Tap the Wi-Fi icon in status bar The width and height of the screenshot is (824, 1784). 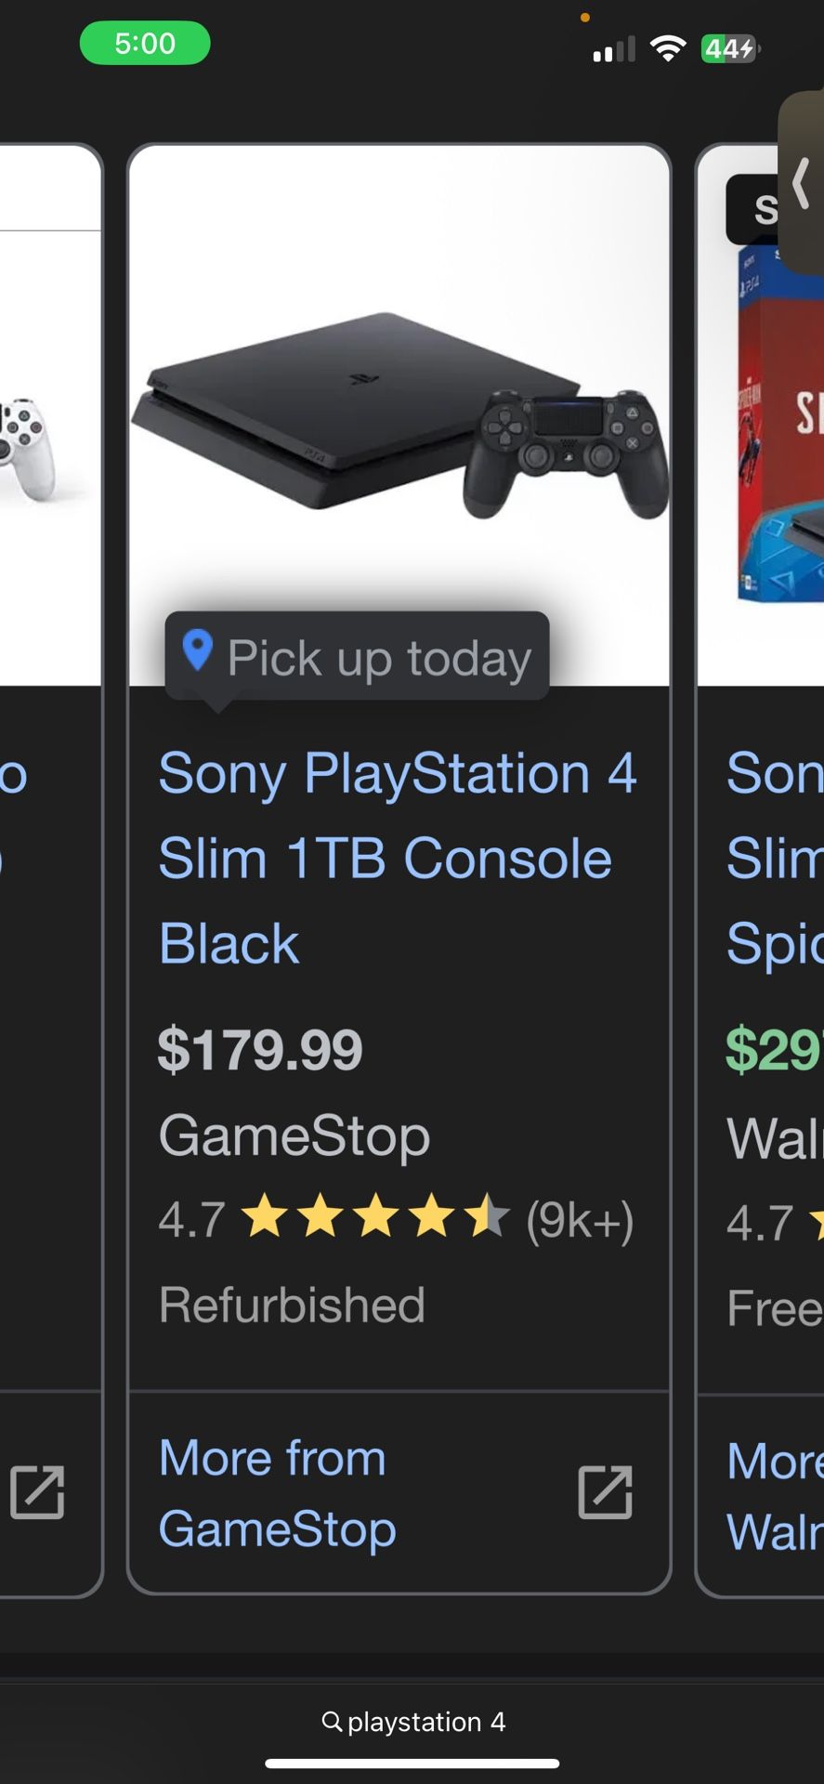[x=665, y=48]
